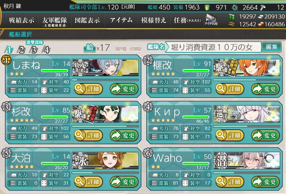The width and height of the screenshot is (286, 194).
Task: Open the アイテム屋 shop icon
Action: pyautogui.click(x=211, y=19)
